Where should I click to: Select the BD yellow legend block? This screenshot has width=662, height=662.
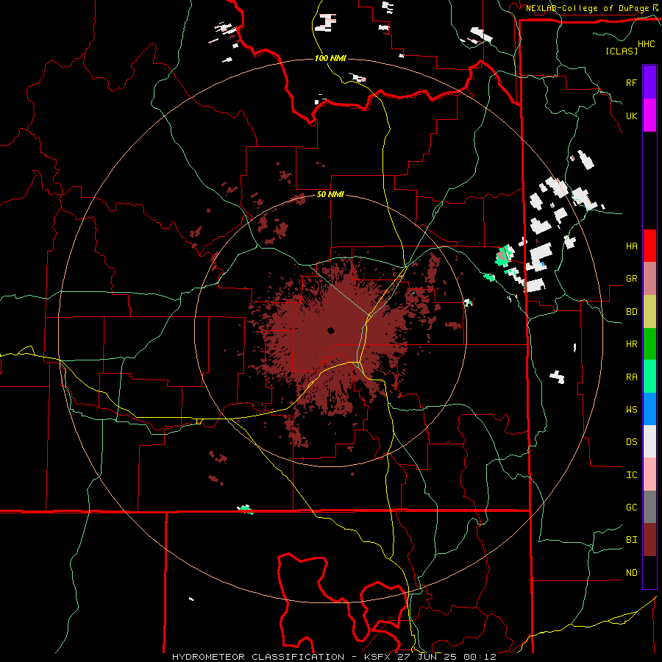point(649,311)
